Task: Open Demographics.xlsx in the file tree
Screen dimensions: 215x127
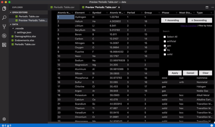Action: tap(25, 36)
